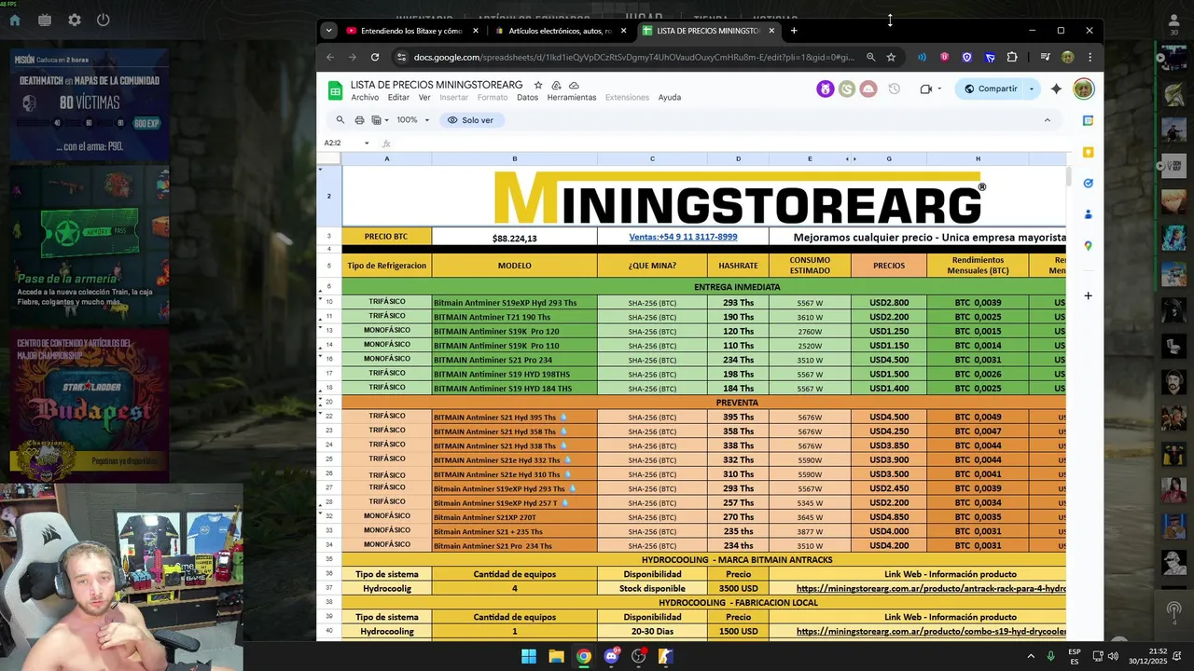1194x671 pixels.
Task: Open Google Calendar in the side panel
Action: [1088, 120]
